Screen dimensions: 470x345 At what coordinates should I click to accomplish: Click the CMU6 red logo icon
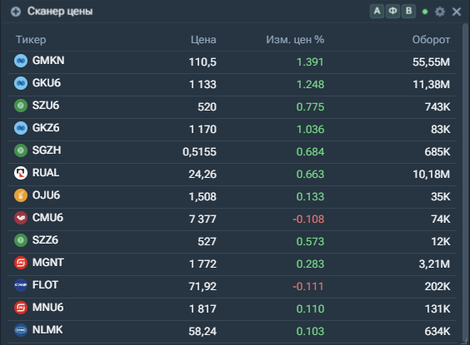tap(21, 218)
